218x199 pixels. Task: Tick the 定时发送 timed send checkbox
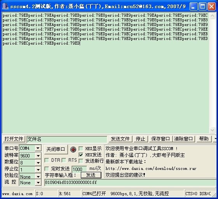click(47, 169)
